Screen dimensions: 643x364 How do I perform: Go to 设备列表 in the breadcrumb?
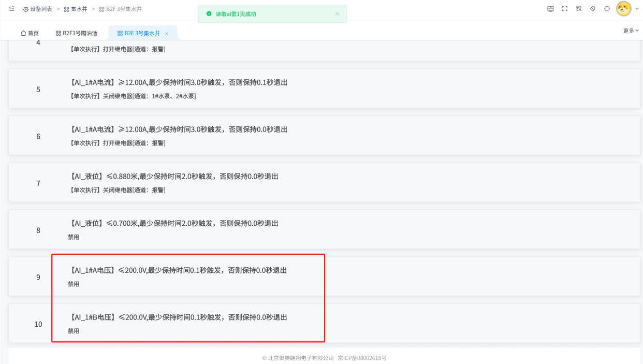coord(38,9)
